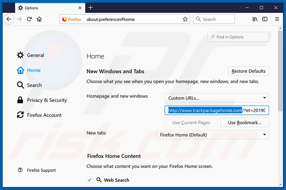Click the gear icon on Options tab
This screenshot has height=190, width=286.
point(20,8)
